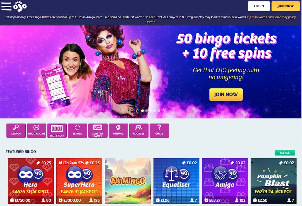
Task: Open the Bingo Rooms tile
Action: pos(36,130)
